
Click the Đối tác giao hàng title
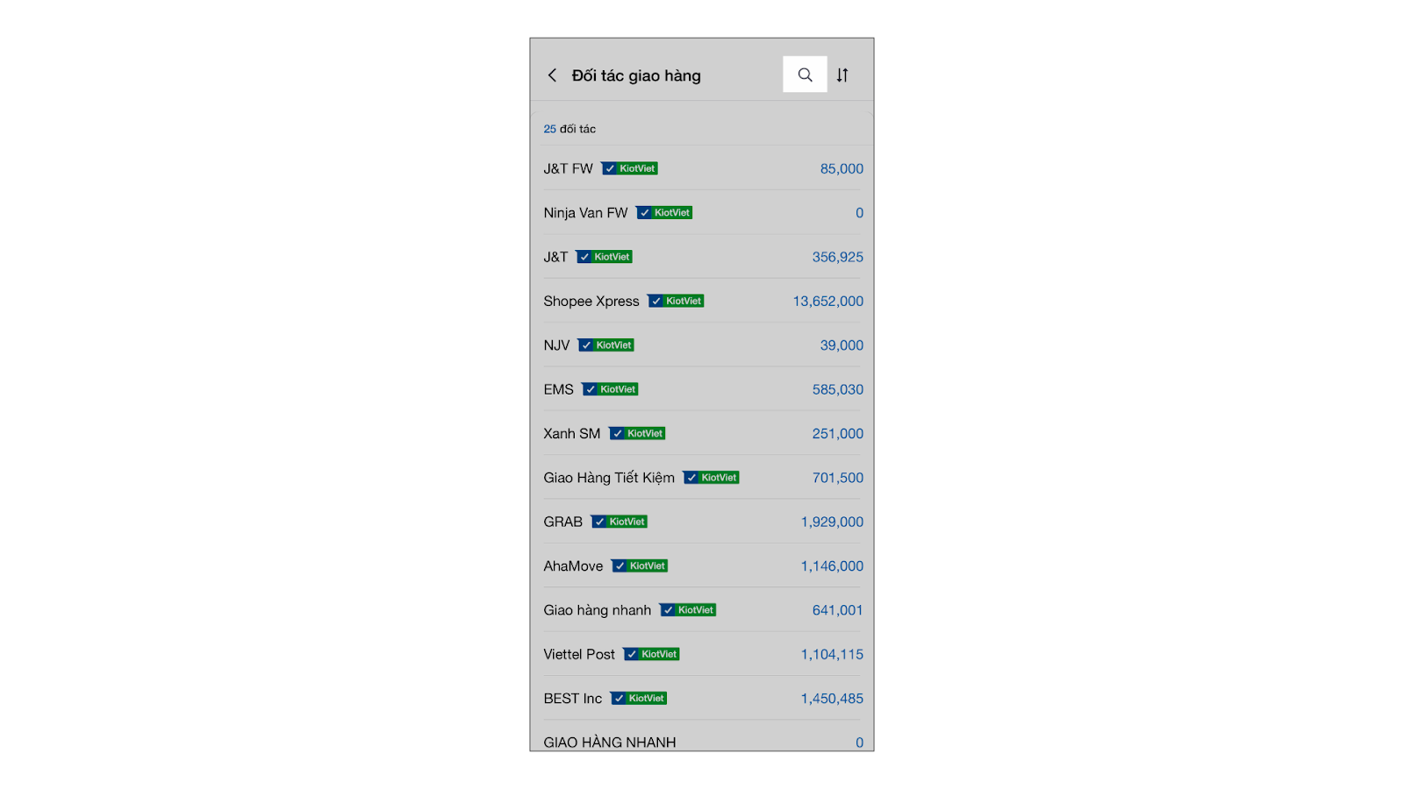point(636,75)
